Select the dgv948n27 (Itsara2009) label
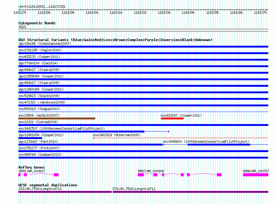Screen dimensions: 277x204 click(x=39, y=70)
